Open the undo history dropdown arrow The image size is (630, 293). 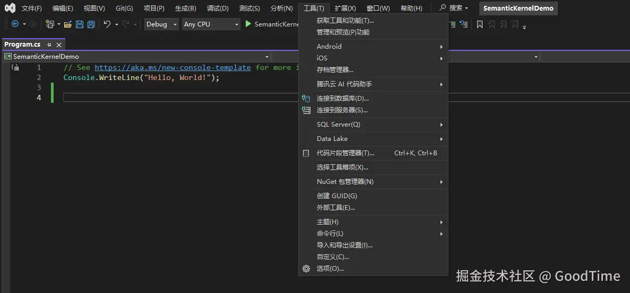(x=117, y=24)
